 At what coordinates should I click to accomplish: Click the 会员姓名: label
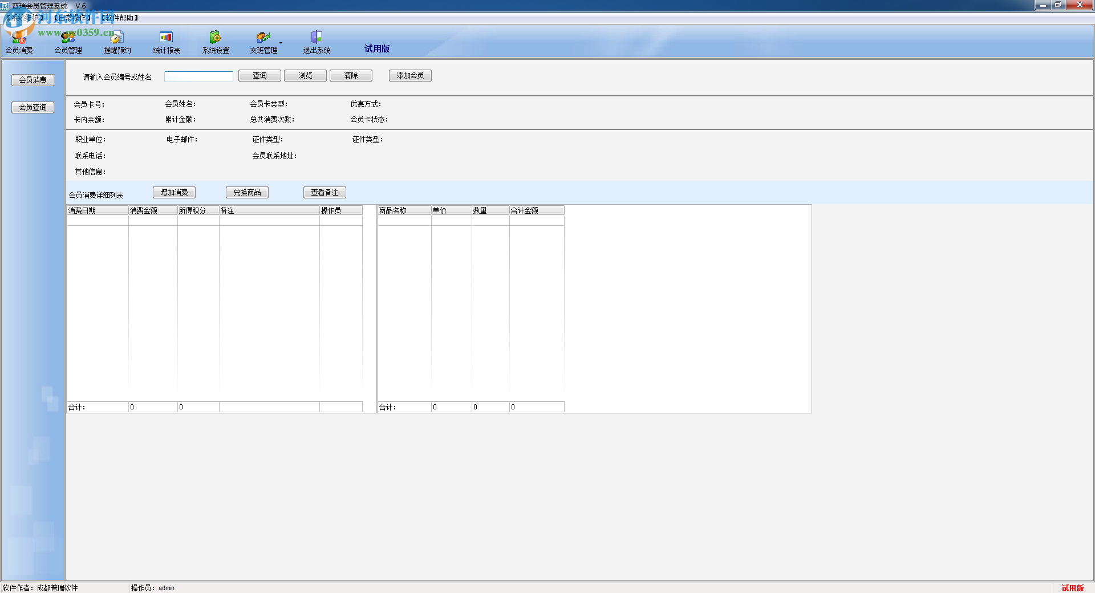pyautogui.click(x=180, y=104)
